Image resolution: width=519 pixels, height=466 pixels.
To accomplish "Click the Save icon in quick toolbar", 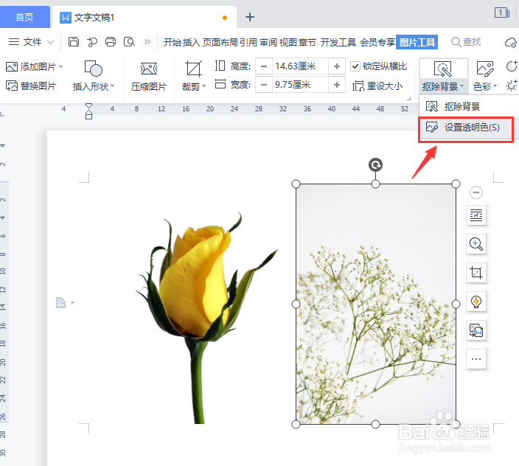I will pos(74,42).
